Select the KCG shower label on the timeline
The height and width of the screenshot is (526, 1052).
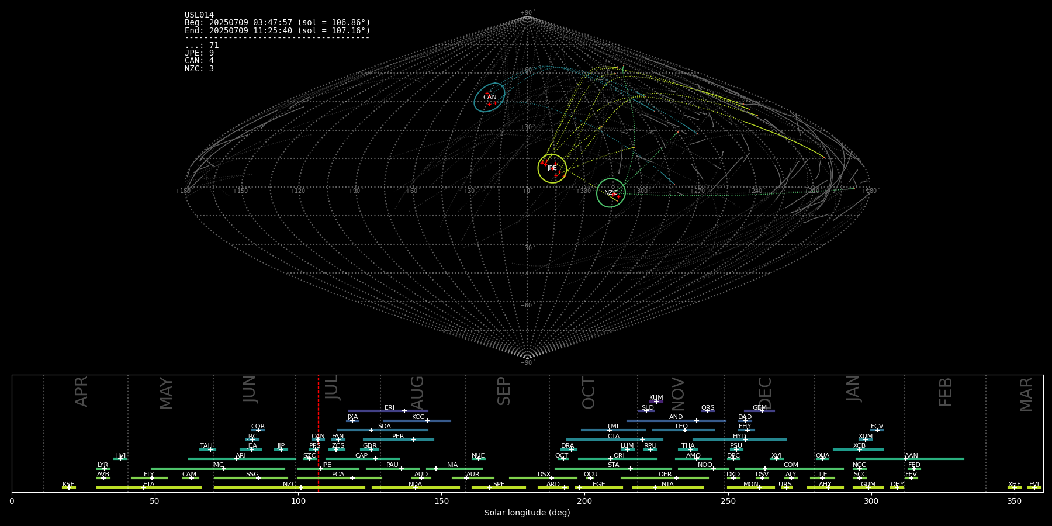click(x=418, y=417)
